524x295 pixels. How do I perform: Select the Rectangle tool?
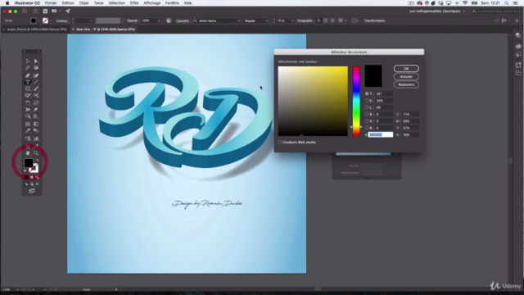click(28, 89)
